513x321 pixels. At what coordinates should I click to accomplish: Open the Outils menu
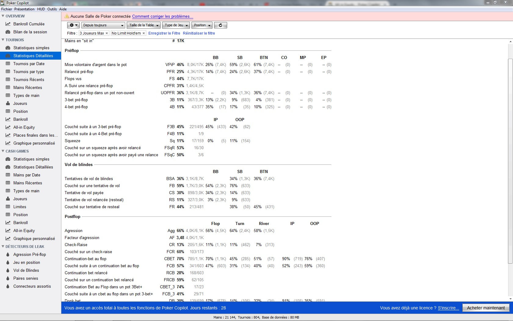click(52, 9)
